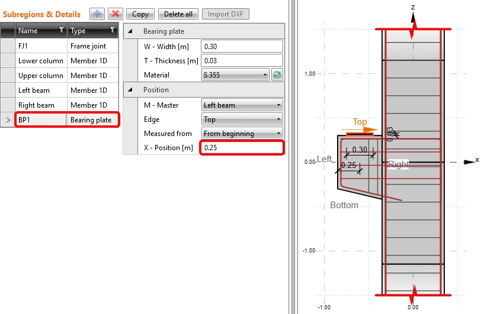Click the Delete all button
Screen dimensions: 484x314
coord(178,14)
